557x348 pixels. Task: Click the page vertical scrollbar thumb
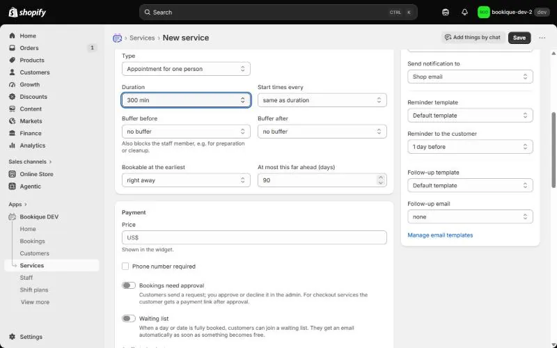coord(554,150)
